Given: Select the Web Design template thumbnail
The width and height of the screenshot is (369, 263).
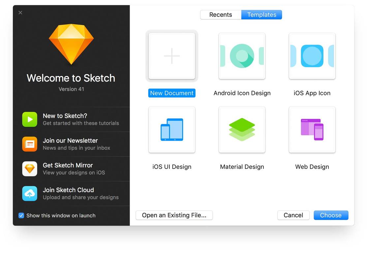Looking at the screenshot, I should (312, 130).
